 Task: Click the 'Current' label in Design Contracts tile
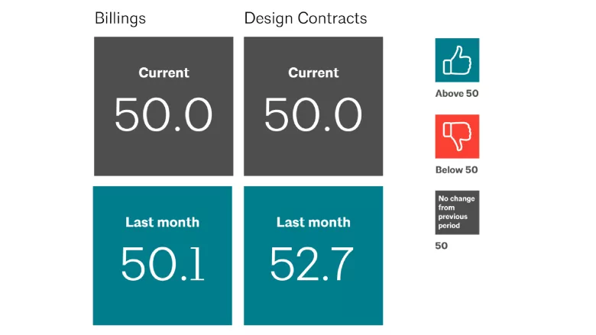pyautogui.click(x=313, y=72)
